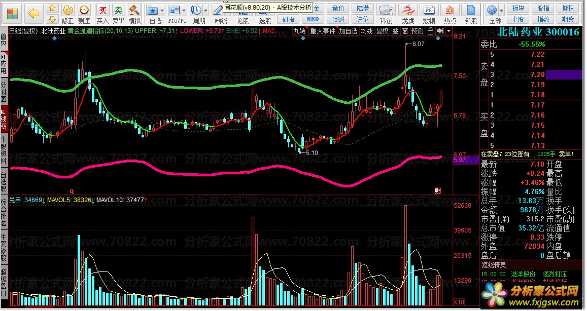Image resolution: width=587 pixels, height=311 pixels.
Task: Switch to the 牛叉诊股 sidebar tab
Action: pyautogui.click(x=4, y=248)
